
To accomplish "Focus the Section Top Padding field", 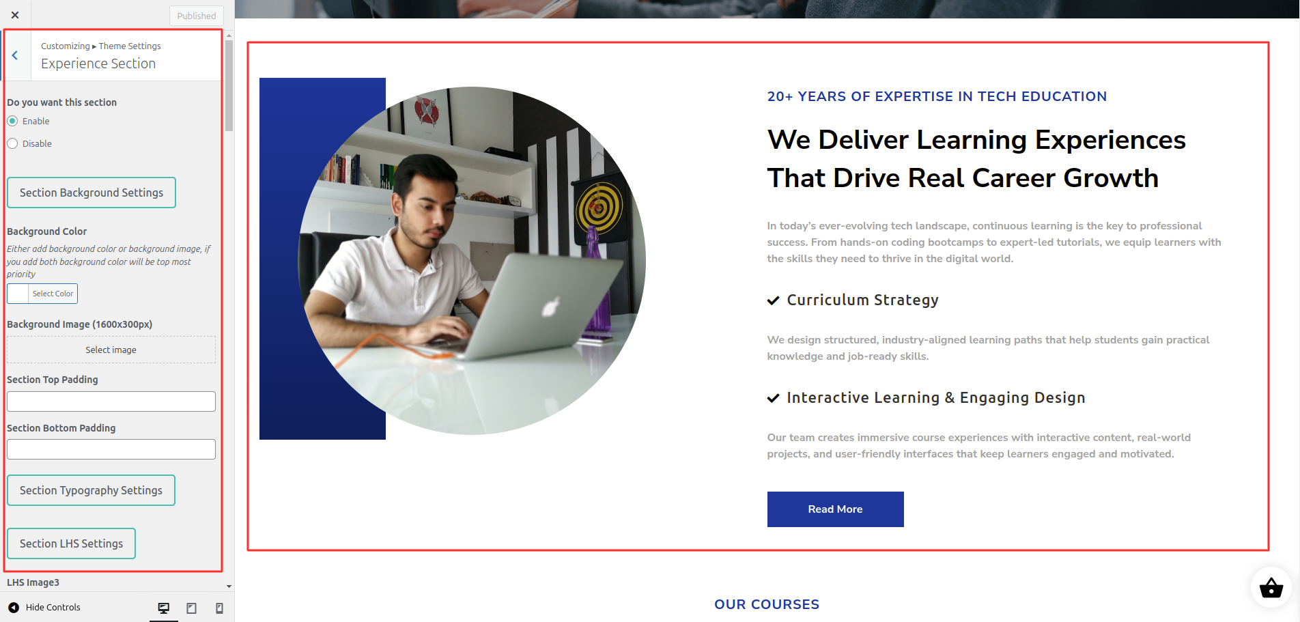I will click(111, 401).
